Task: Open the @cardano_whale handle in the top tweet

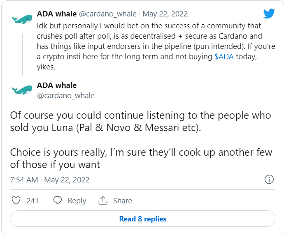Action: coord(108,14)
